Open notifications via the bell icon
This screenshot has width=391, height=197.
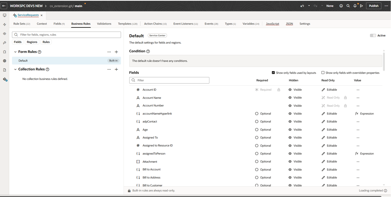pos(355,6)
